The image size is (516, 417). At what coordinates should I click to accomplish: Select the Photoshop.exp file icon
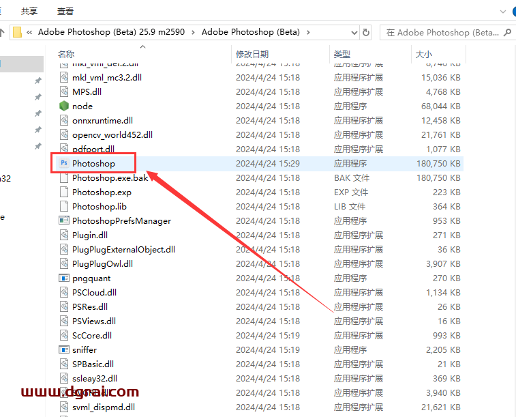click(64, 192)
